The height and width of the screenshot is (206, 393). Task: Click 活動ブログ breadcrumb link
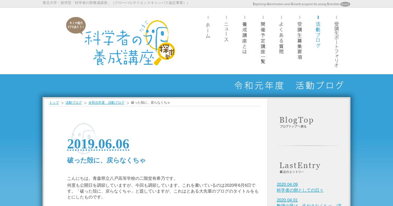pos(74,103)
